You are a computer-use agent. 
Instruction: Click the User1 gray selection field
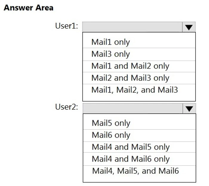[132, 27]
